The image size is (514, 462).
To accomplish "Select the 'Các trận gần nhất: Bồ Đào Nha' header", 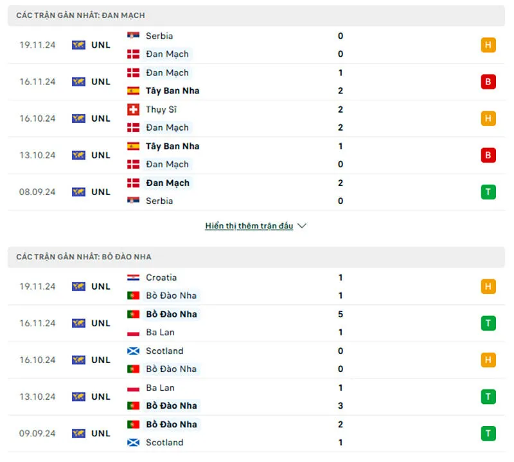I will click(84, 257).
